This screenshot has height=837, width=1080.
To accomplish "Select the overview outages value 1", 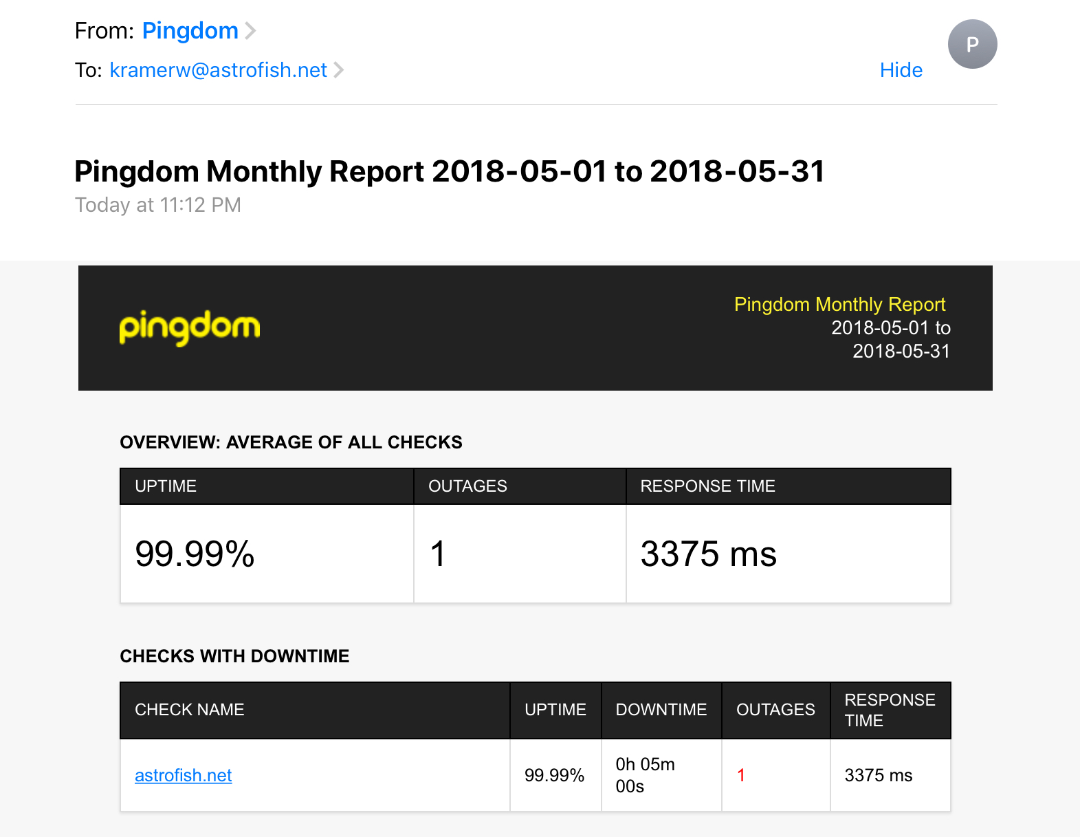I will click(x=438, y=554).
